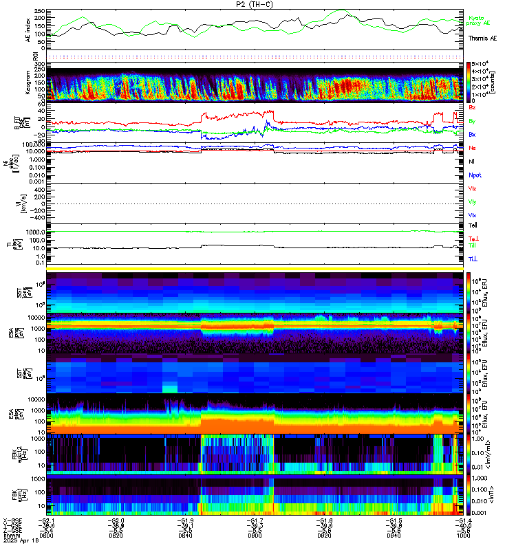The image size is (516, 550).
Task: Click the 0940 time tick label
Action: pyautogui.click(x=394, y=536)
